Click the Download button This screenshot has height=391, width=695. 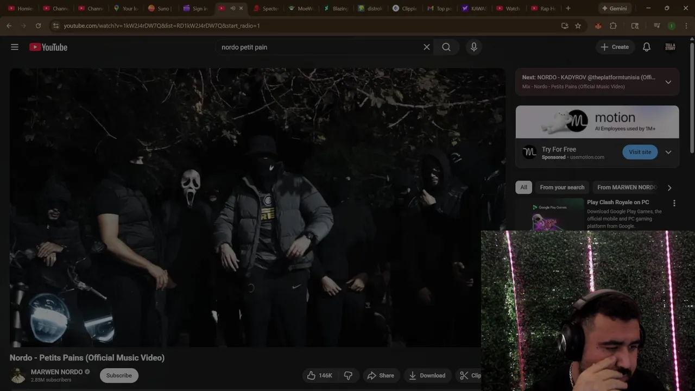pos(427,375)
